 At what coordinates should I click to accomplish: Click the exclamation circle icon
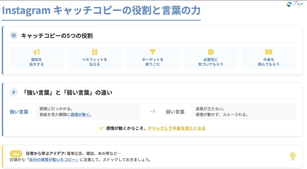211,52
